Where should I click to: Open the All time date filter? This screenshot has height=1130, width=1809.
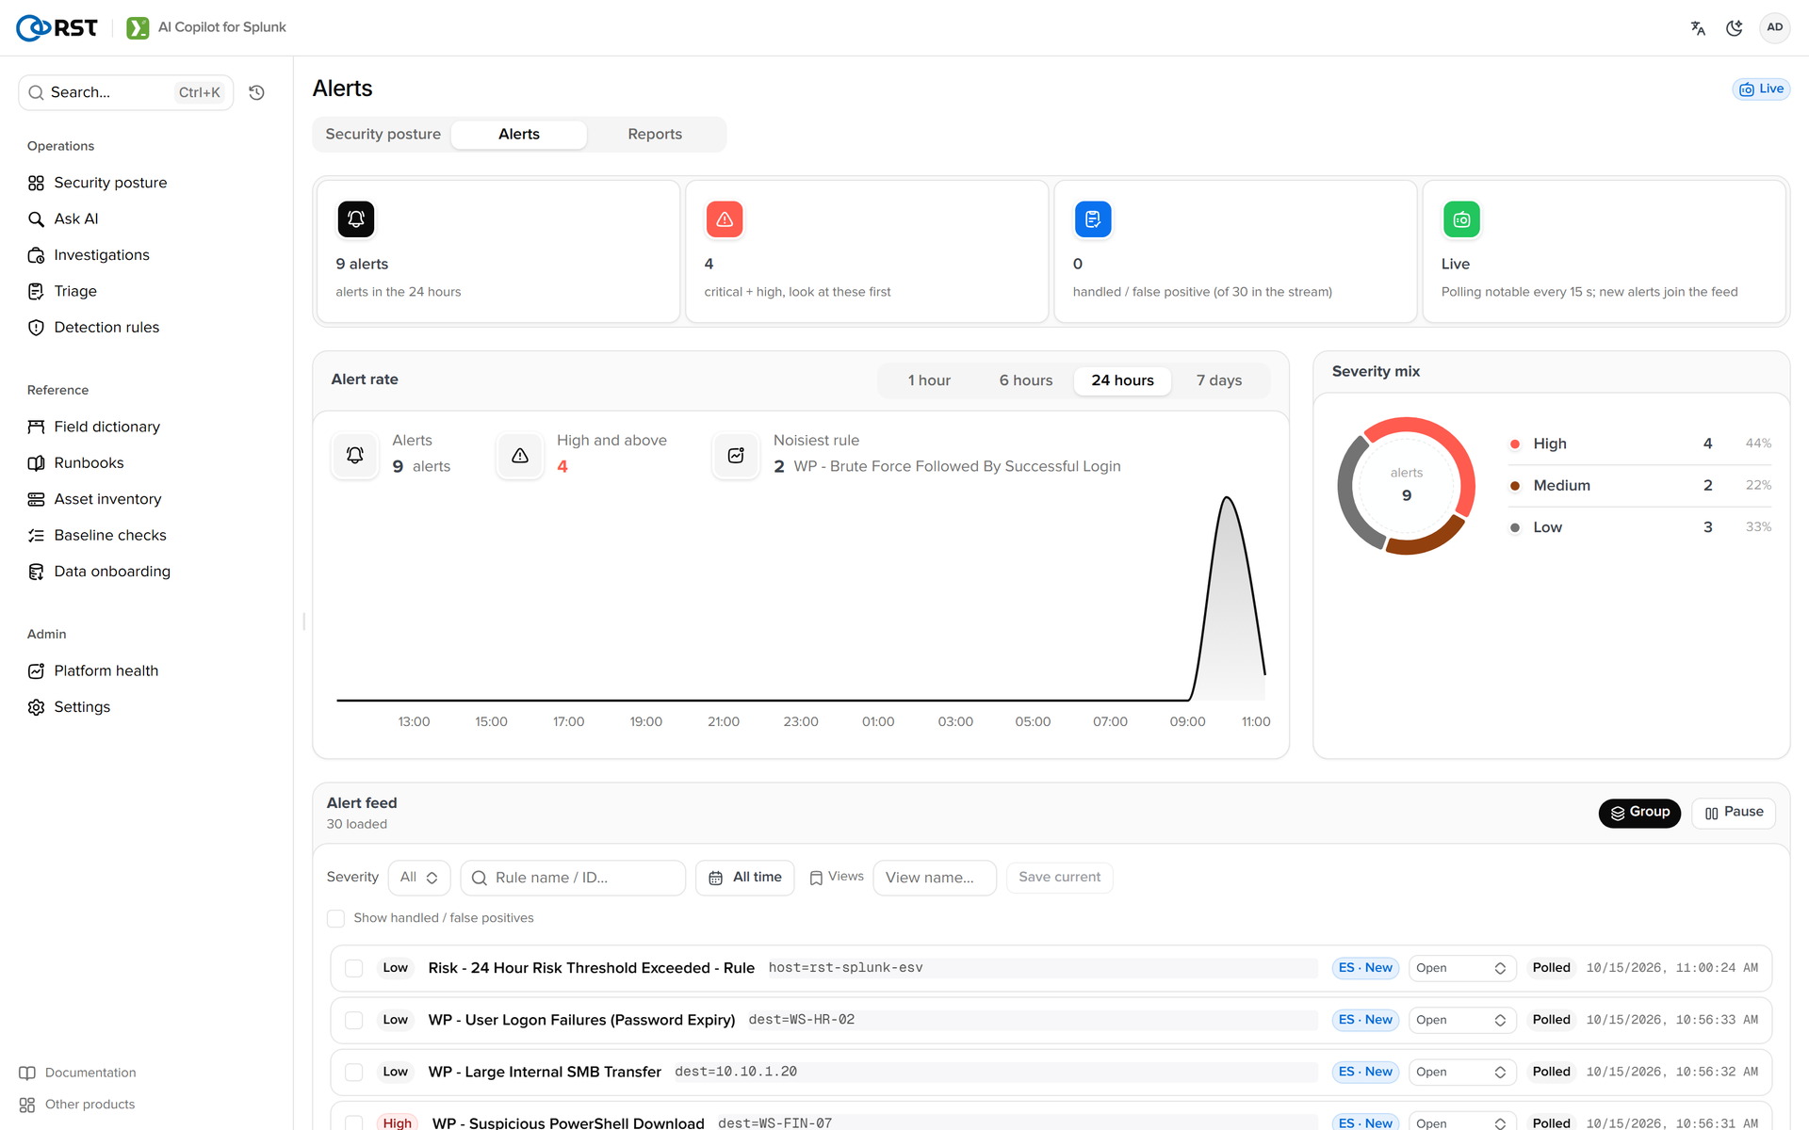[745, 878]
